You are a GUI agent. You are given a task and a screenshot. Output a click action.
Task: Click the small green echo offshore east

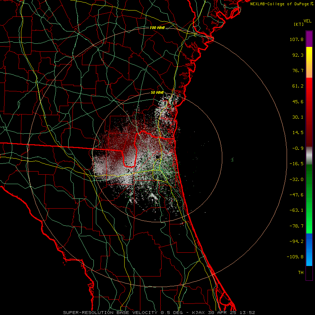tap(232, 160)
